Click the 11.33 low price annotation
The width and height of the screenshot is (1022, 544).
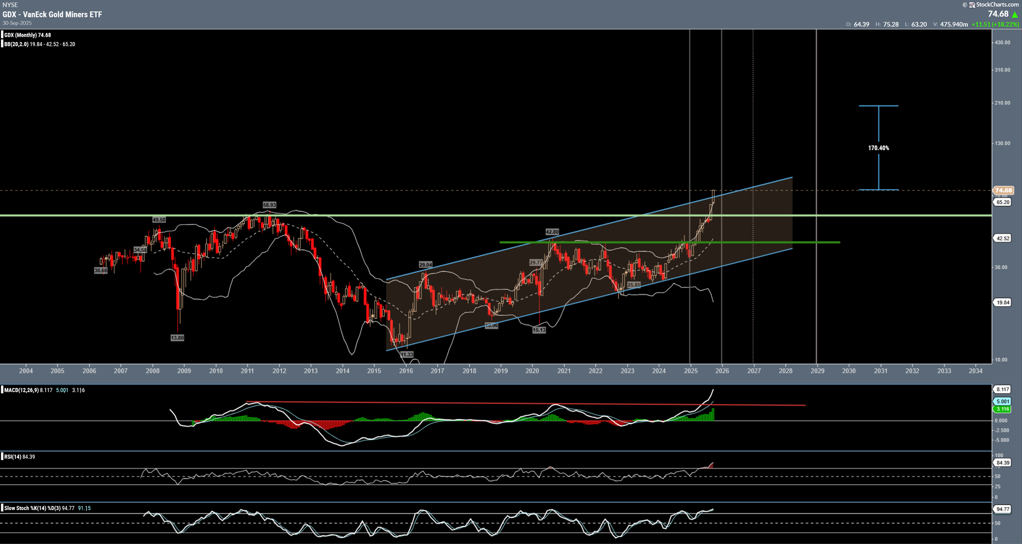[407, 355]
